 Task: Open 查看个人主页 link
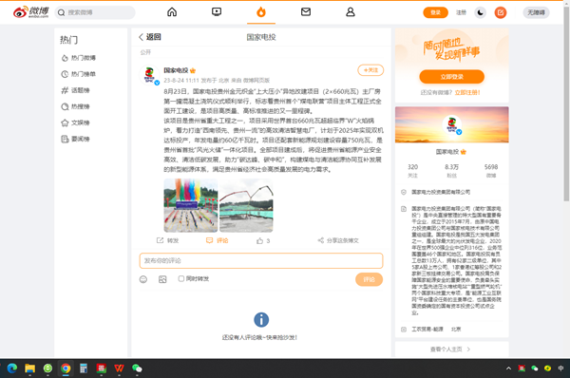[450, 350]
